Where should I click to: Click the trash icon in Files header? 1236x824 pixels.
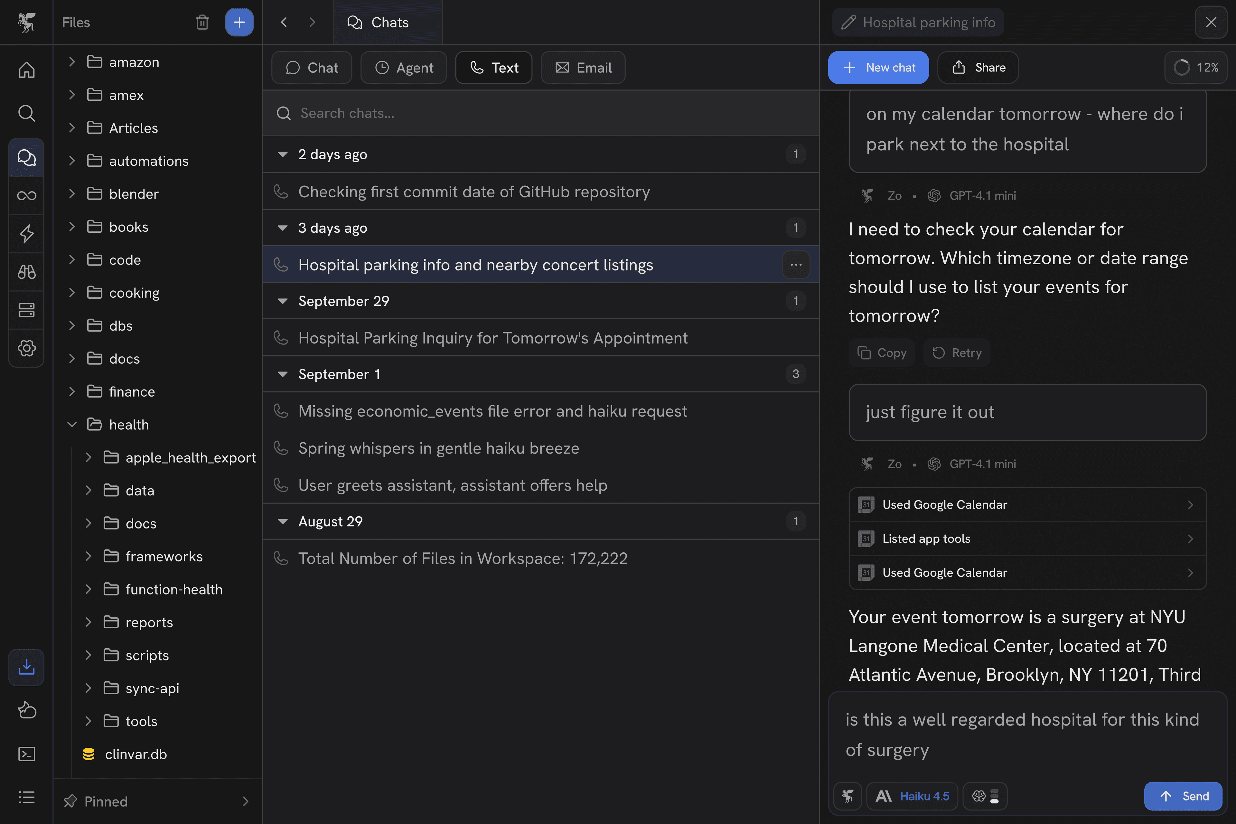(202, 23)
